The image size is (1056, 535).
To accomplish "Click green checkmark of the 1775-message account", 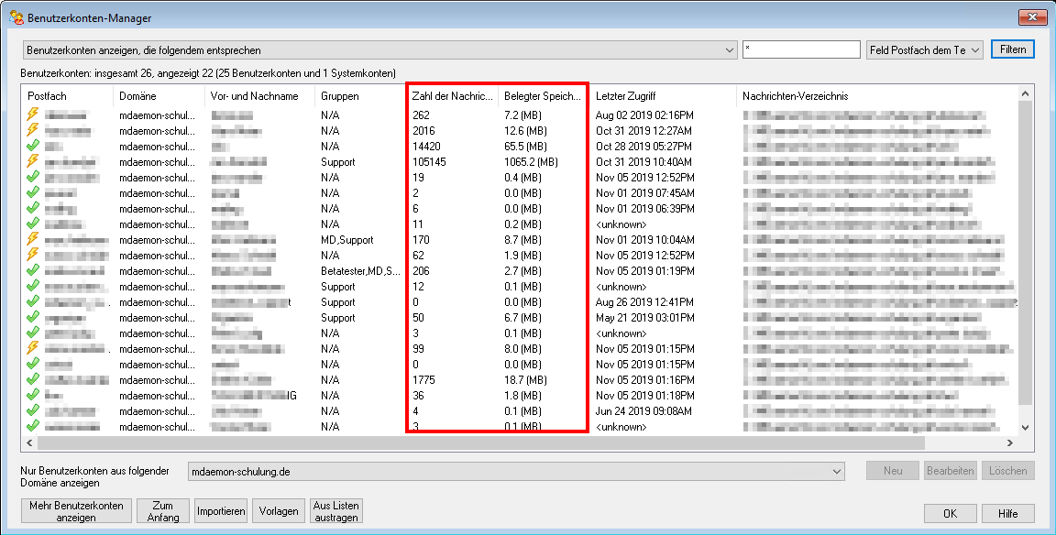I will coord(33,380).
